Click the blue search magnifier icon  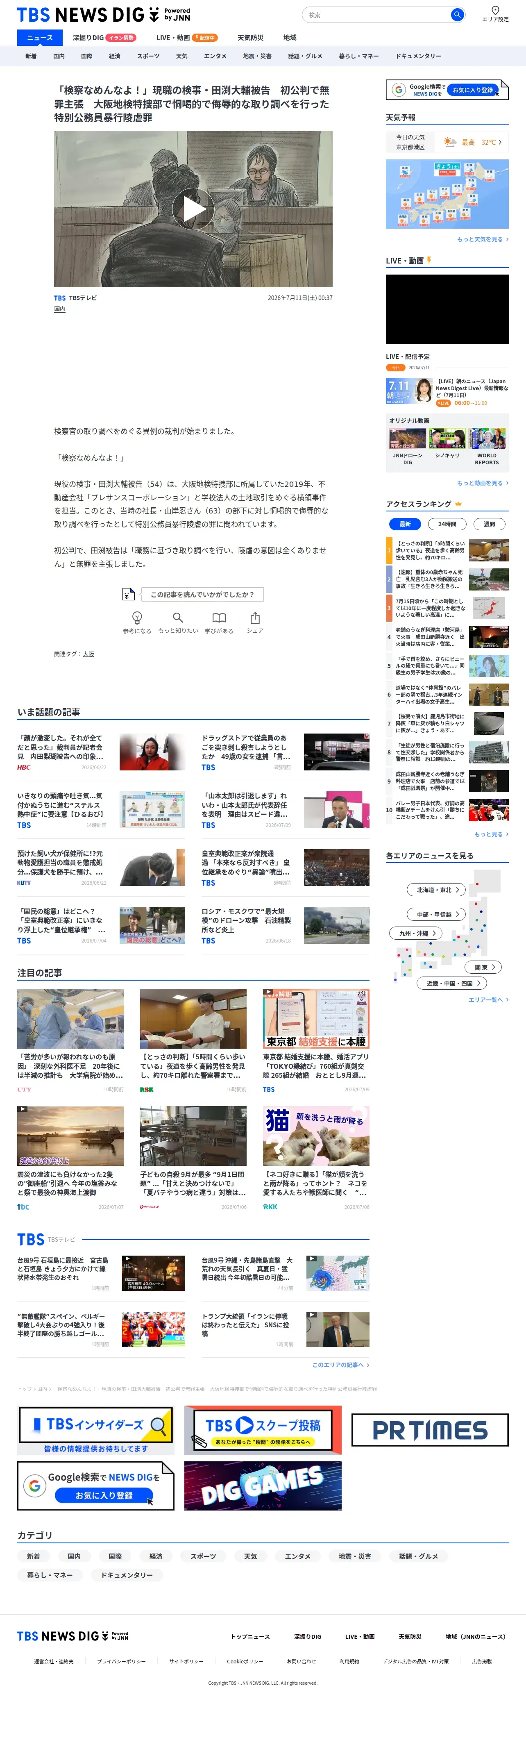(x=457, y=14)
